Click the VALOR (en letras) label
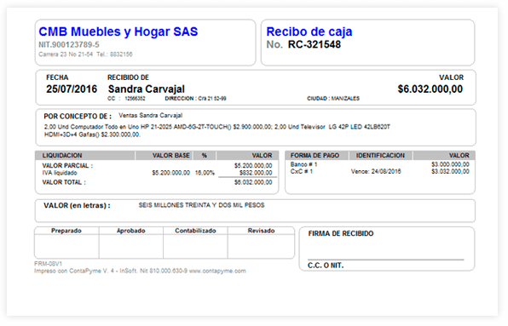The image size is (508, 326). (x=77, y=206)
